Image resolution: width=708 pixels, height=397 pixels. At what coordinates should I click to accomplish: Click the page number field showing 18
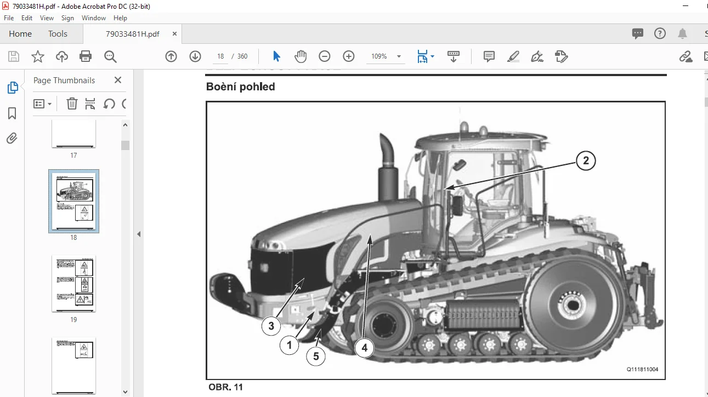[220, 56]
